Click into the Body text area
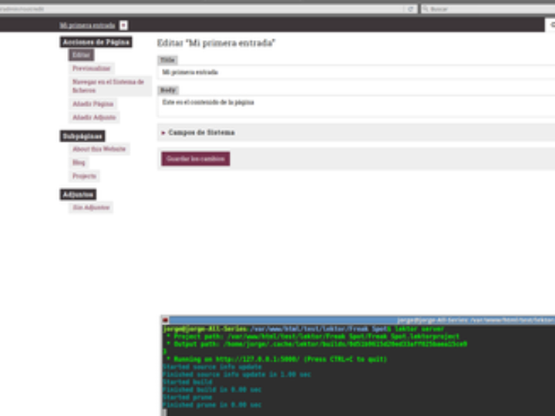The image size is (555, 416). click(355, 106)
